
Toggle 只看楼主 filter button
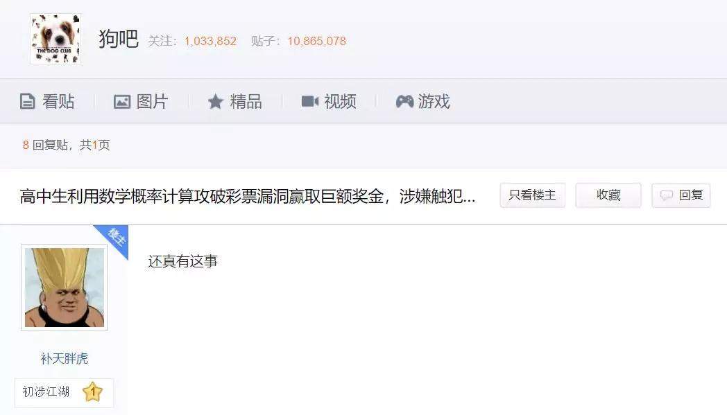pos(532,195)
